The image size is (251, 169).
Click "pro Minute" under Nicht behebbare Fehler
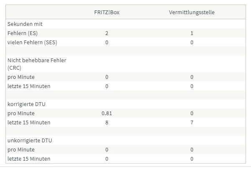coord(21,77)
